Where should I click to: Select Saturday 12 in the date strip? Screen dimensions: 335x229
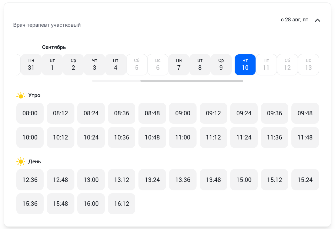click(287, 65)
